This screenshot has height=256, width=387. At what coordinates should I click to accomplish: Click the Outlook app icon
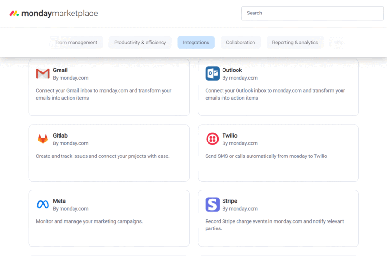click(212, 73)
